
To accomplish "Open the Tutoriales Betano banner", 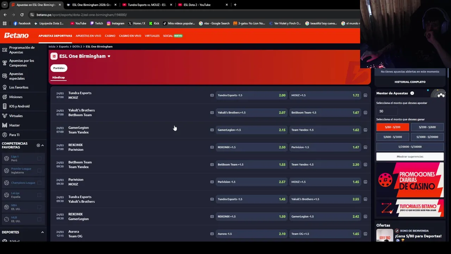I will (x=410, y=208).
